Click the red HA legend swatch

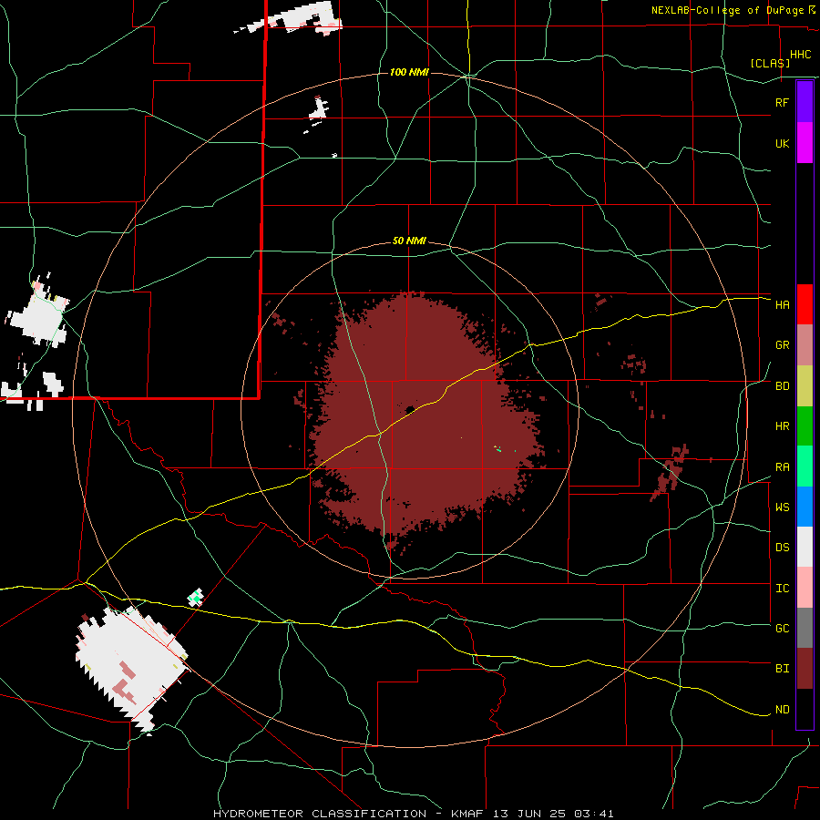[805, 304]
